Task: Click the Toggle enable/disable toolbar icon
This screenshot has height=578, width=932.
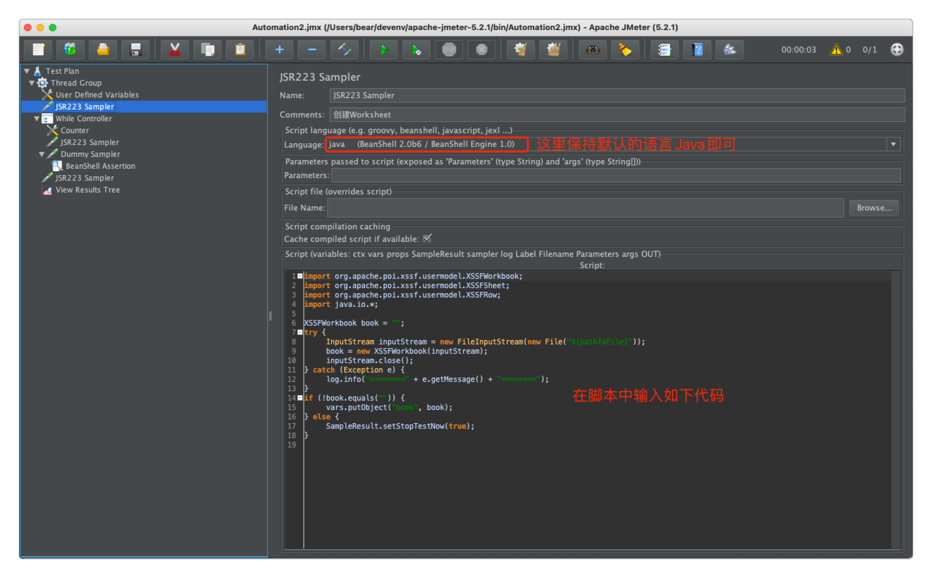Action: pyautogui.click(x=345, y=49)
